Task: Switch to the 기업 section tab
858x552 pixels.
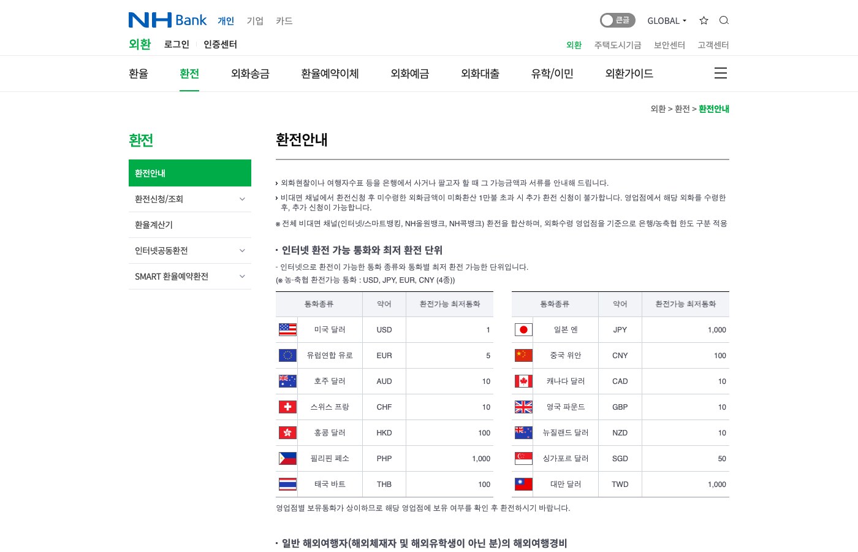Action: (255, 21)
